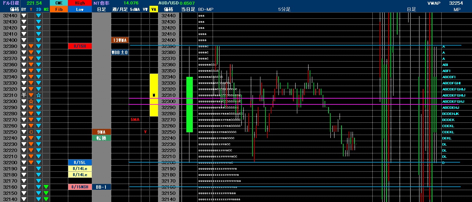Select the 5dMA column header
This screenshot has width=472, height=202.
click(135, 10)
